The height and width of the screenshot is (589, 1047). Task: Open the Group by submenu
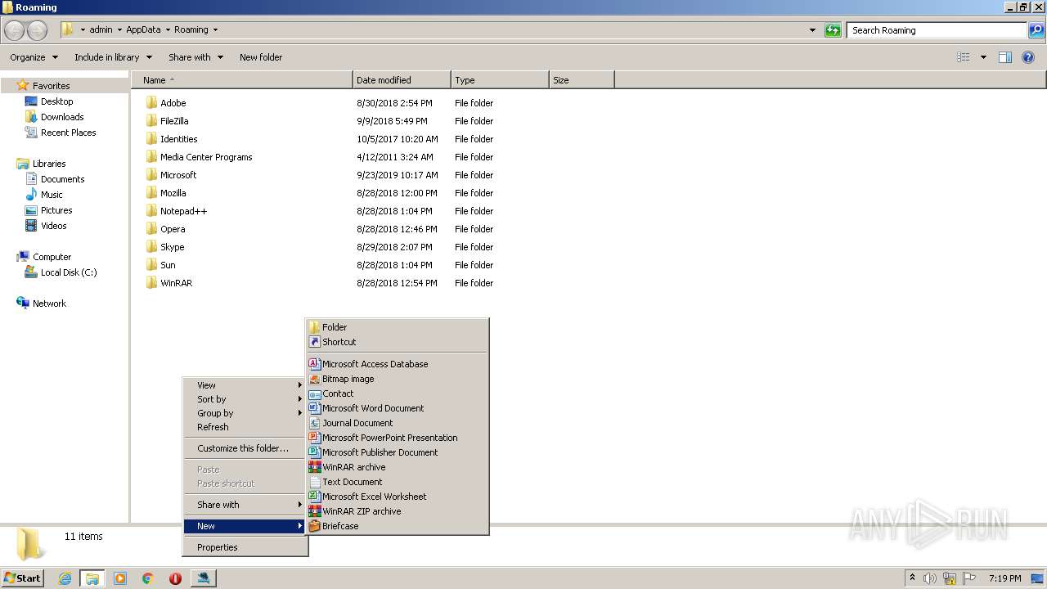[x=245, y=413]
